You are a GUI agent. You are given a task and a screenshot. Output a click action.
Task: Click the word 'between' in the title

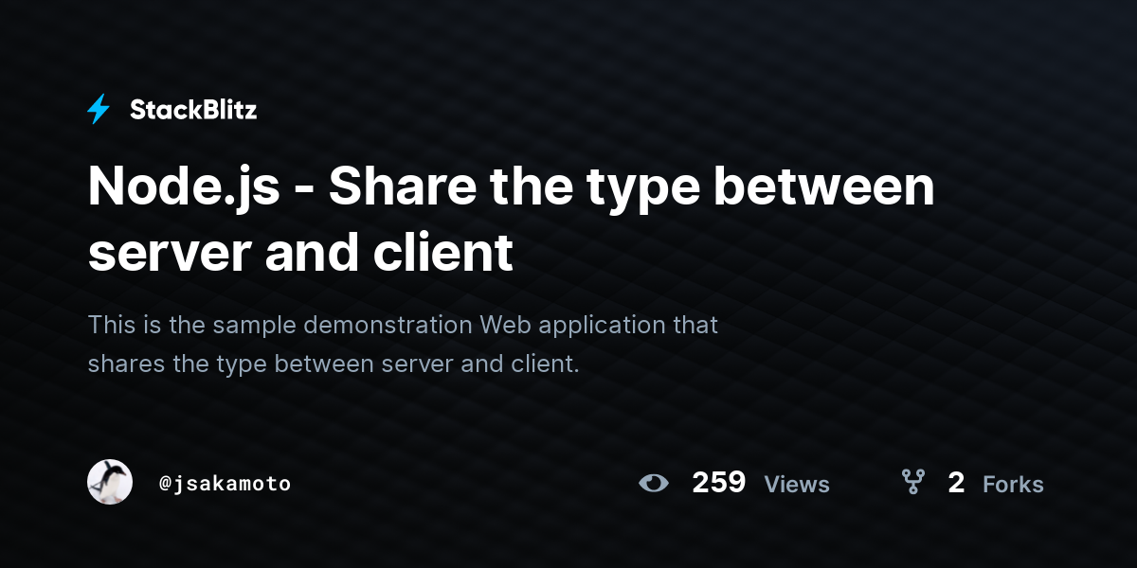823,186
